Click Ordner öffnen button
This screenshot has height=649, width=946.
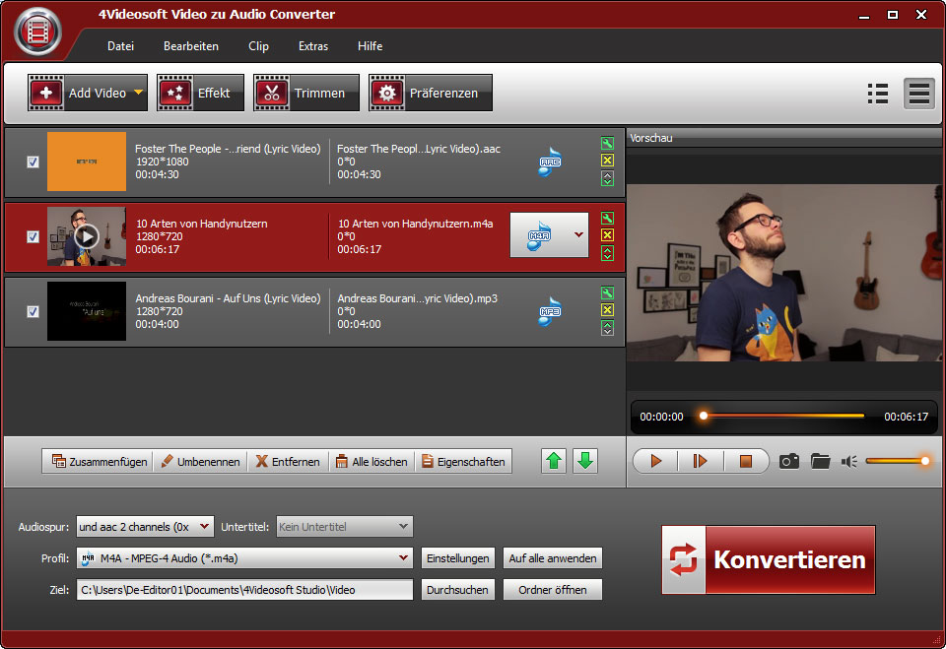point(553,590)
